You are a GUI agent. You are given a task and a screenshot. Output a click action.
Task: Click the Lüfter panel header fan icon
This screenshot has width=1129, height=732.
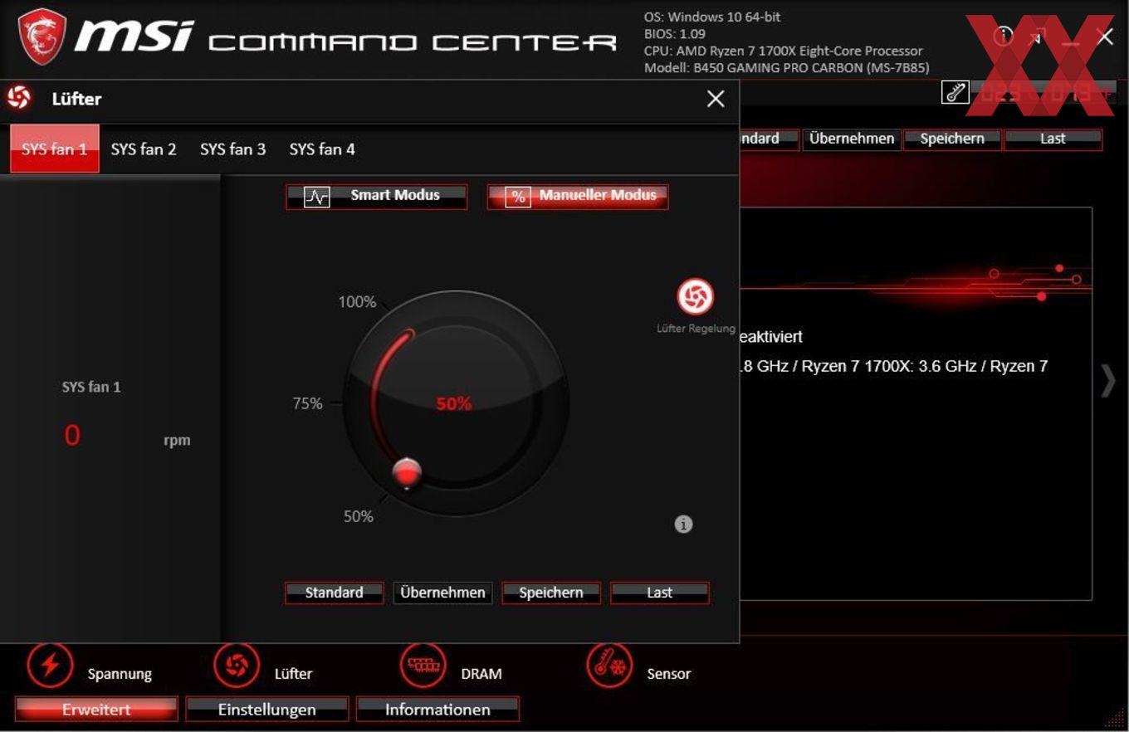pyautogui.click(x=19, y=98)
